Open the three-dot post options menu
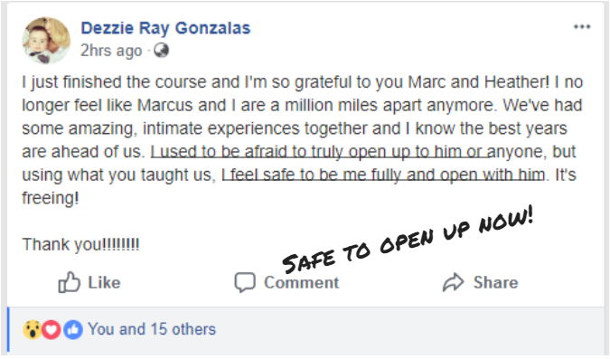Viewport: 610px width, 359px height. pyautogui.click(x=582, y=27)
